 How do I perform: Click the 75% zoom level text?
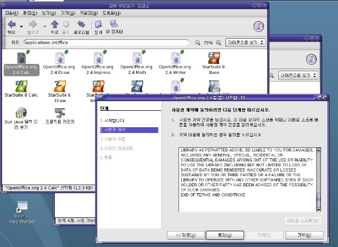208,43
